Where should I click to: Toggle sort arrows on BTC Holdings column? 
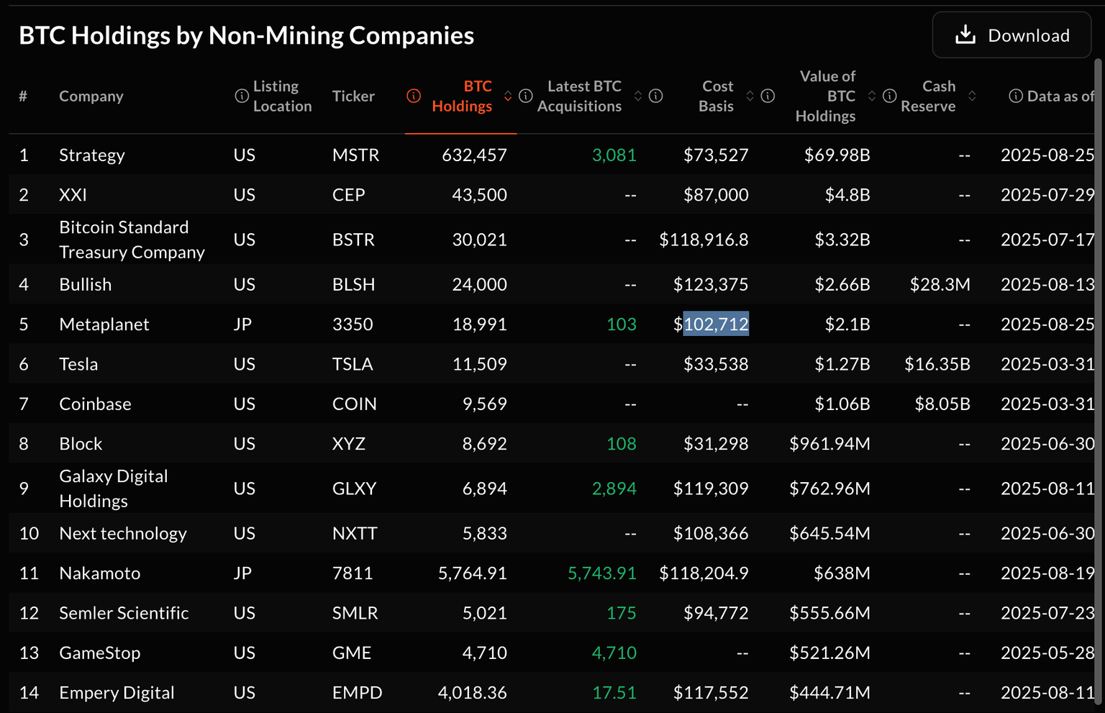tap(508, 96)
